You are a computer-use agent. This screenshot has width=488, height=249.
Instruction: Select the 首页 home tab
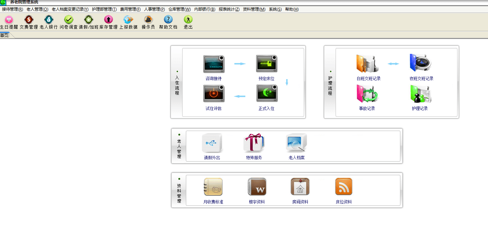pyautogui.click(x=5, y=35)
